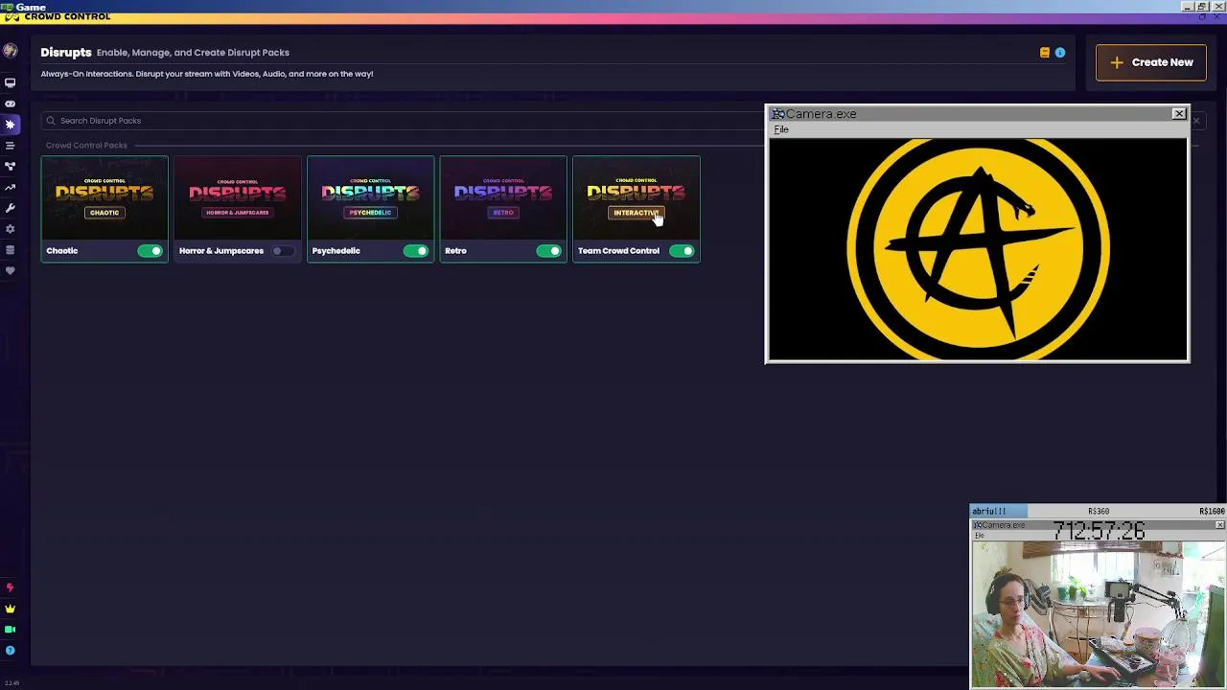Open the database stack icon in sidebar
Screen dimensions: 1227x690
[10, 250]
